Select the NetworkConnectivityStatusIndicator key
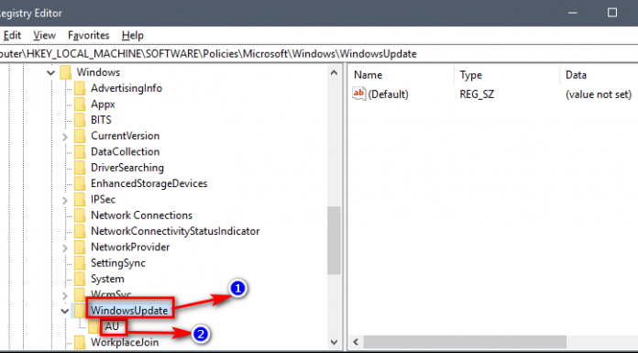 coord(175,231)
